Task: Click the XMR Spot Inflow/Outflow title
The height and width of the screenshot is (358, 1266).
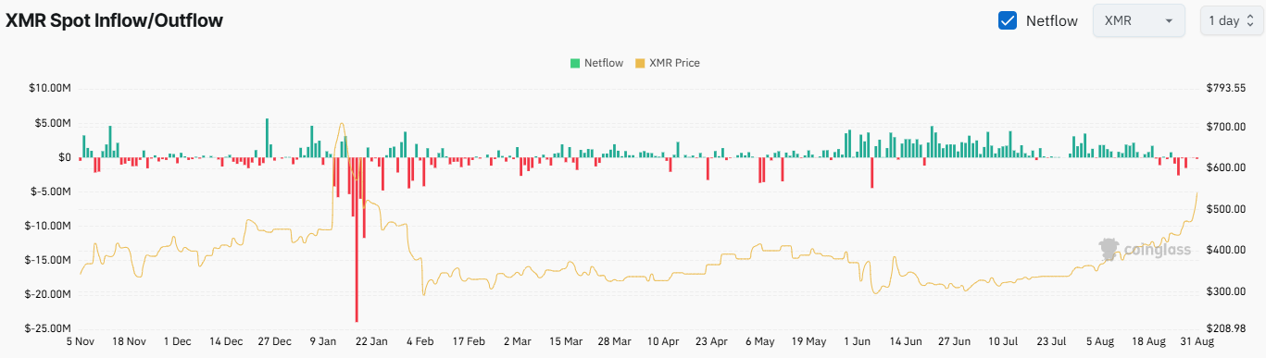Action: pos(114,19)
